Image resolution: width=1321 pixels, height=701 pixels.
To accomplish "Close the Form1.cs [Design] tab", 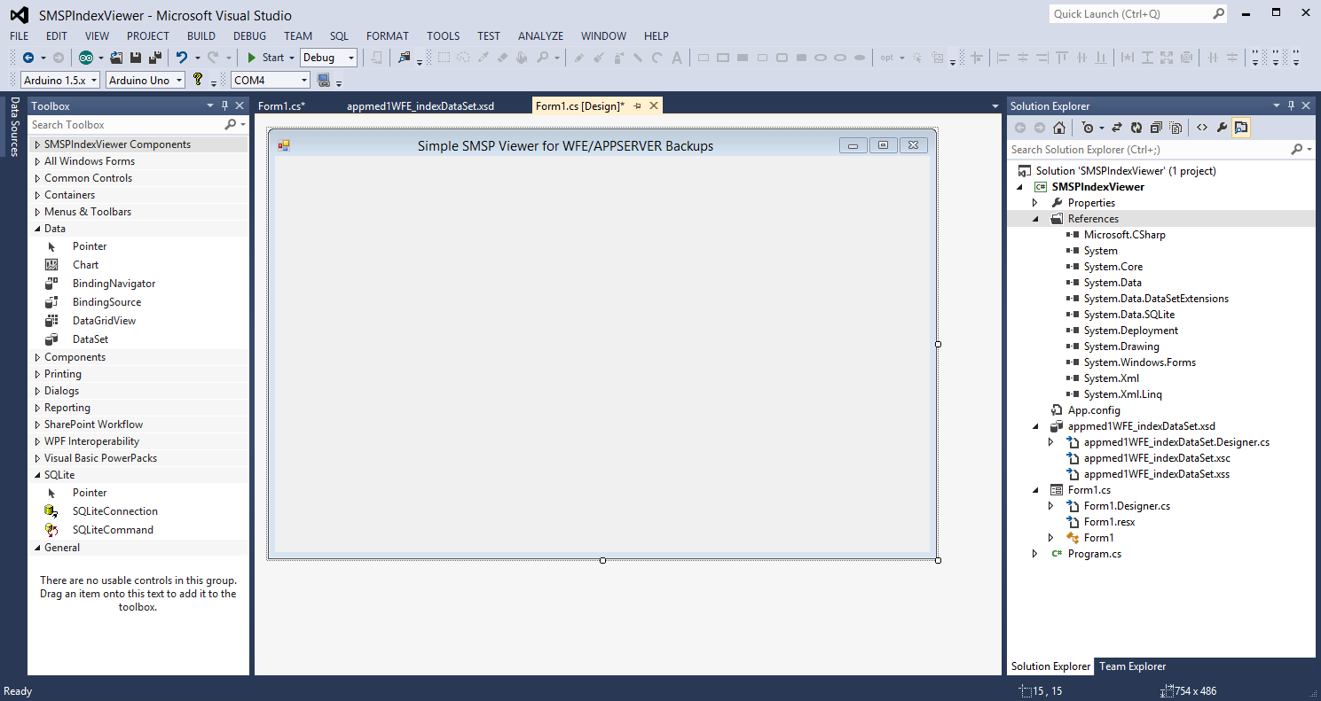I will 654,105.
